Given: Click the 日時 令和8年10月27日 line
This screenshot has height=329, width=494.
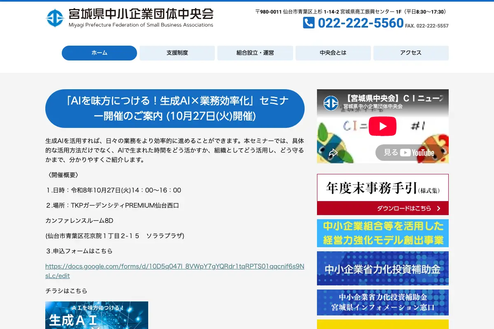Looking at the screenshot, I should pos(114,190).
